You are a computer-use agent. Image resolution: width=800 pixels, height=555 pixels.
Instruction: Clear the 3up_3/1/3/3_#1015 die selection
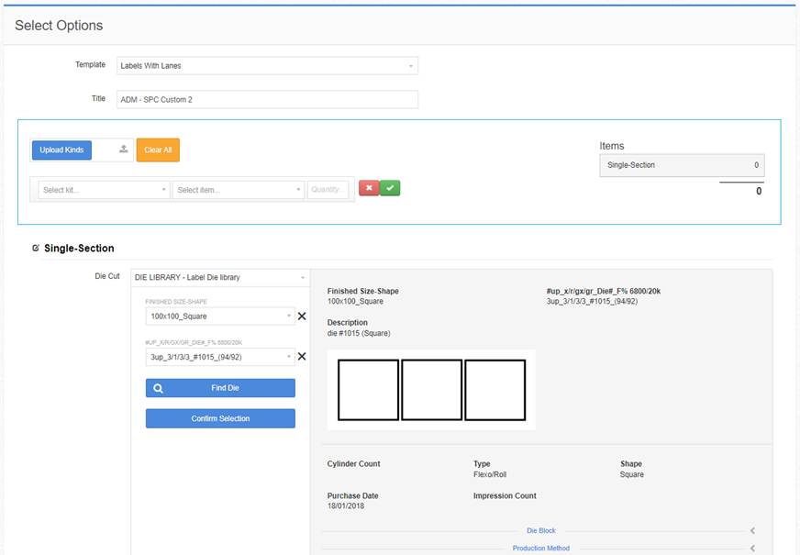(302, 357)
